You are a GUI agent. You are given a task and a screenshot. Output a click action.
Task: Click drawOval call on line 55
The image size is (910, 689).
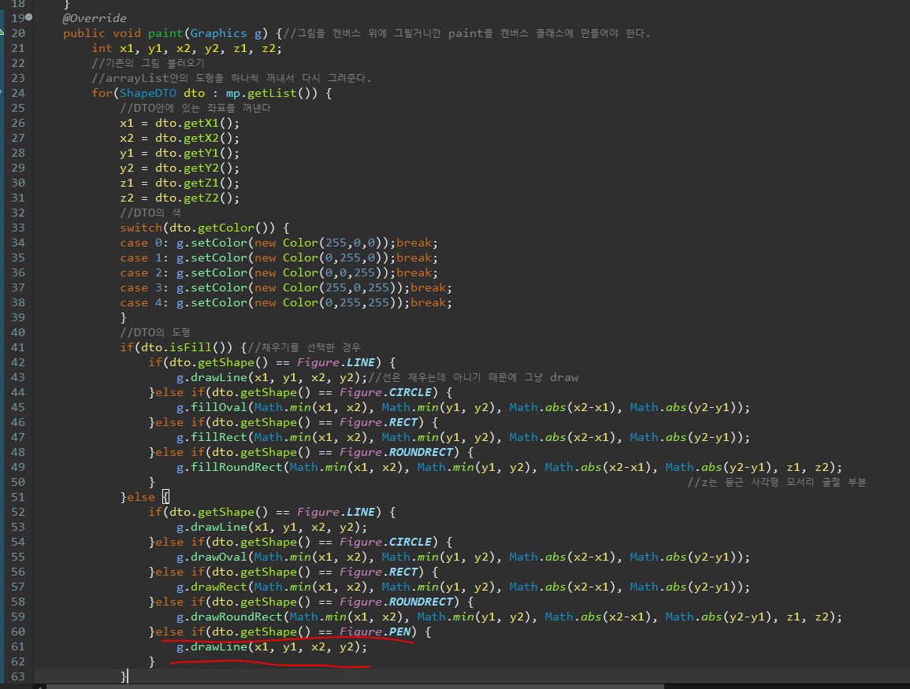pyautogui.click(x=219, y=557)
